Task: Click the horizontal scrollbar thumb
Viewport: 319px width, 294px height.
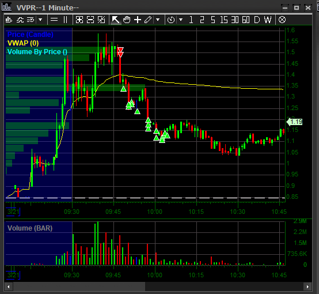Action: click(x=79, y=287)
